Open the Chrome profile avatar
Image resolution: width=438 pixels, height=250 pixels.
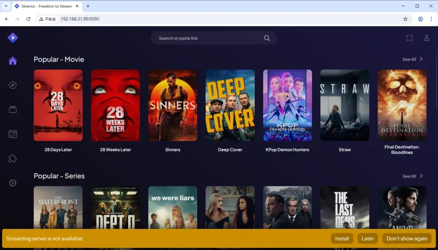[x=421, y=19]
